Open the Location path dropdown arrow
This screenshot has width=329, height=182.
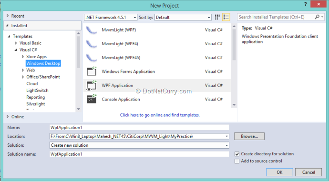point(226,136)
